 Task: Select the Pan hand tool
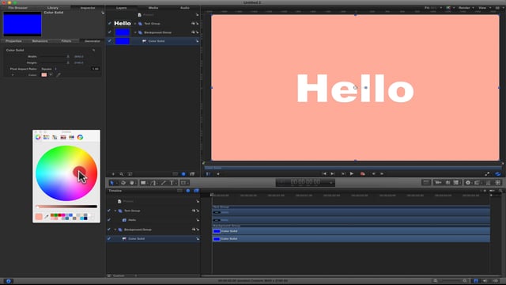click(x=132, y=183)
